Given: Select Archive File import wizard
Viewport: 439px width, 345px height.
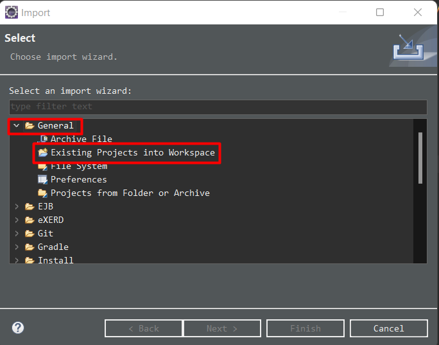Looking at the screenshot, I should coord(82,139).
